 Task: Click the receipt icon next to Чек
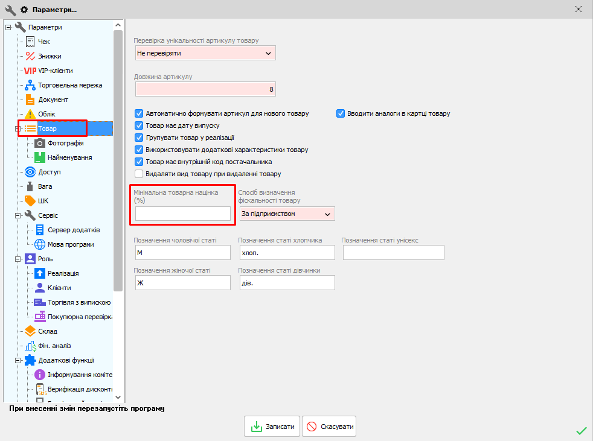tap(30, 42)
